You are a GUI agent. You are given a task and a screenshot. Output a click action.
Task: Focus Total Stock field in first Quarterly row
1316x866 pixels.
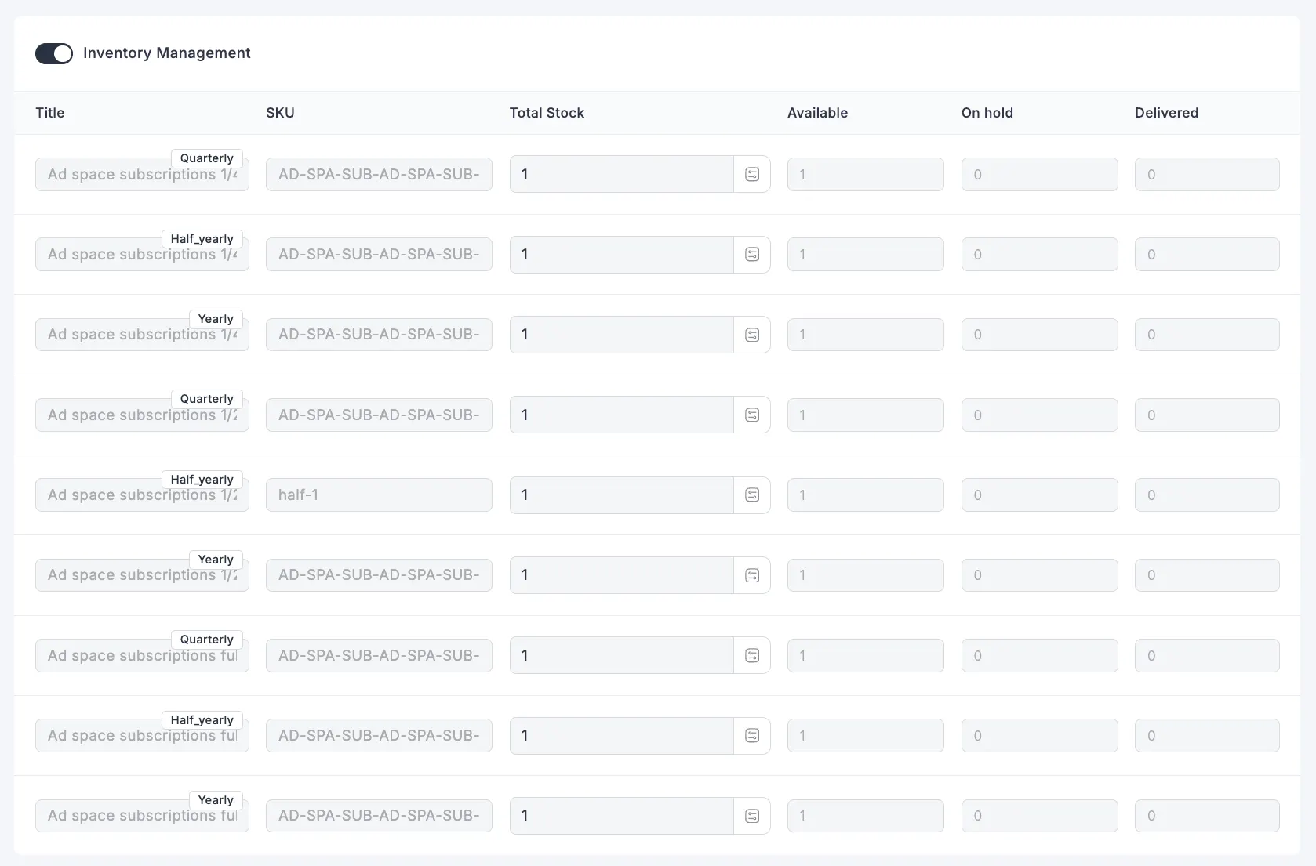pos(621,175)
